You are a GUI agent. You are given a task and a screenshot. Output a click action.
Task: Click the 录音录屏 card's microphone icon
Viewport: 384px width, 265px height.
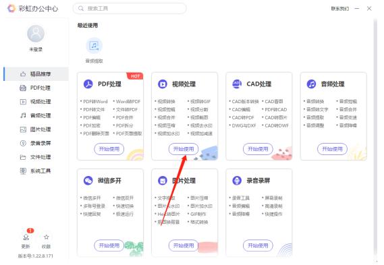point(237,181)
